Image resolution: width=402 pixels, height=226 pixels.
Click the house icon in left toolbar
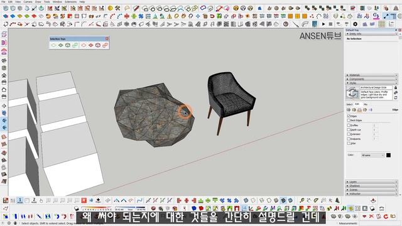[x=4, y=75]
